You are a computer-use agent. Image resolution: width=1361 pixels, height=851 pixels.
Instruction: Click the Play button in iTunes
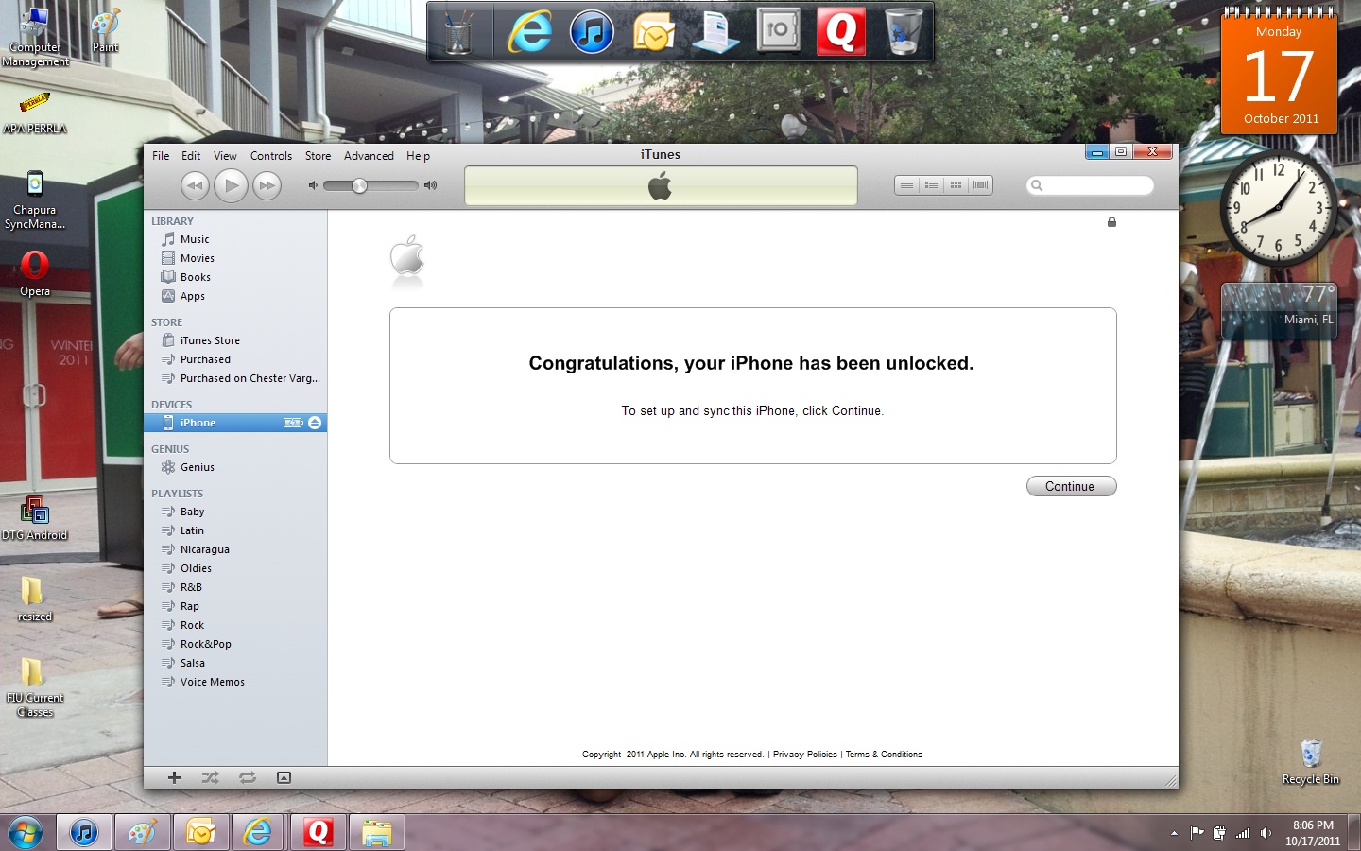[231, 185]
